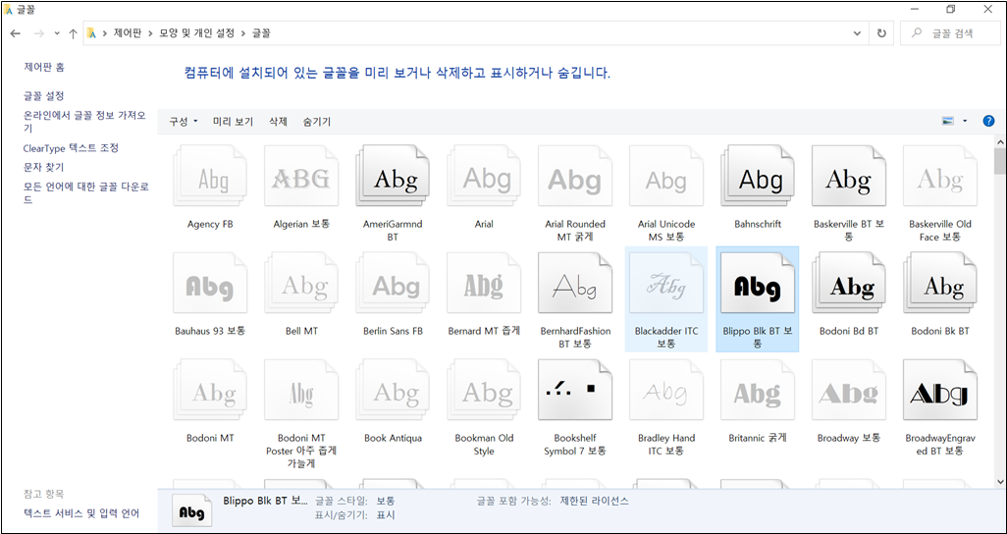Click the 미리 보기 toolbar button
This screenshot has height=534, width=1007.
tap(234, 121)
